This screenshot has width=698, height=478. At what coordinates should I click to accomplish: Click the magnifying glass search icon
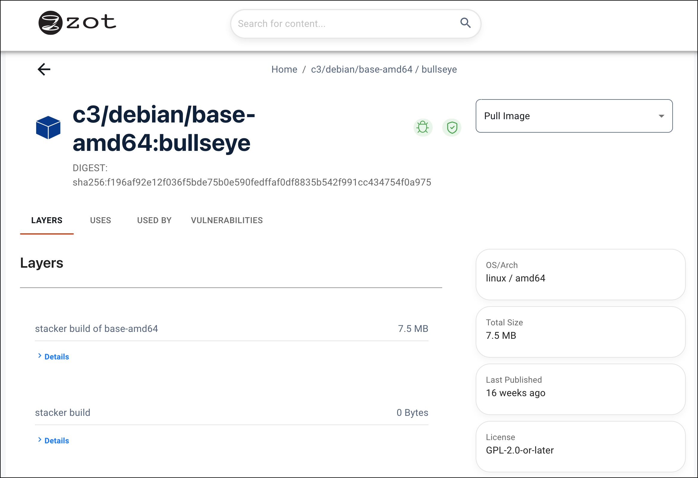tap(465, 23)
